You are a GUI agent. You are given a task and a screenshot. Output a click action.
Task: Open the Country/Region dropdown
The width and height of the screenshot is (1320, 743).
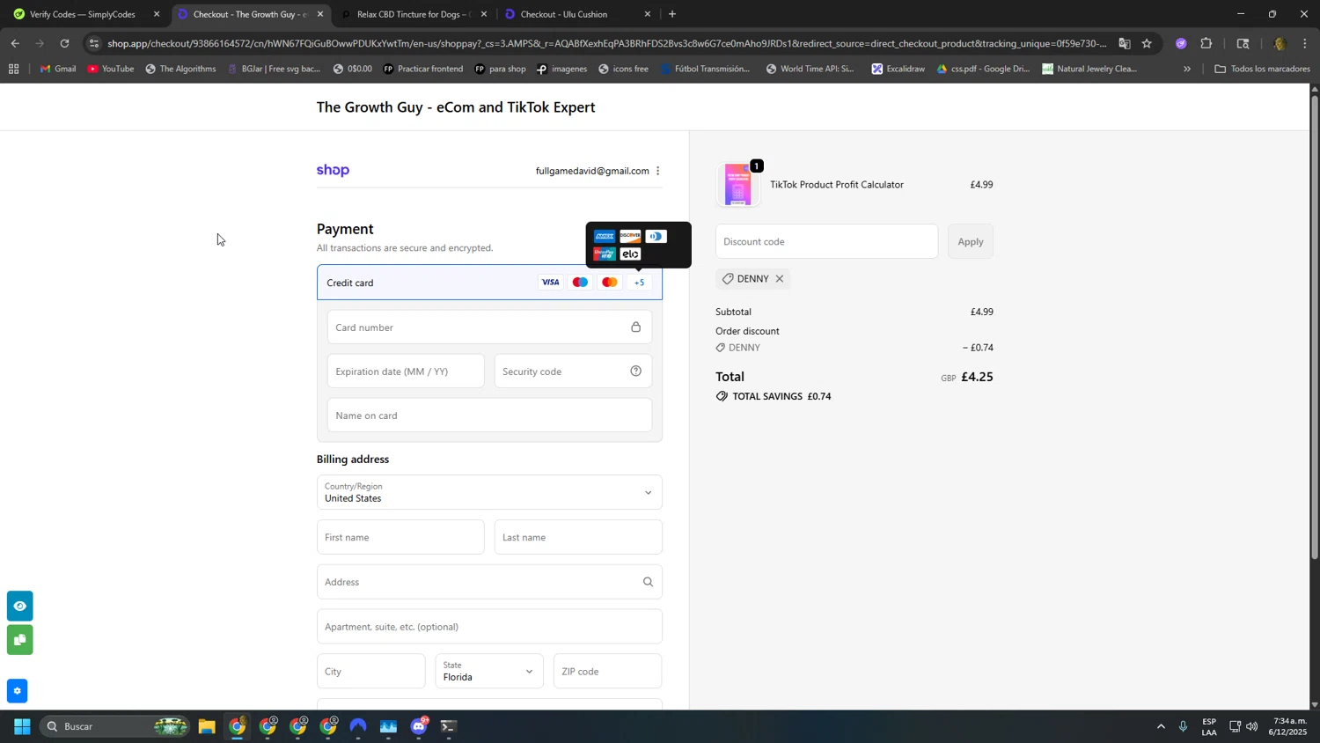click(x=489, y=492)
